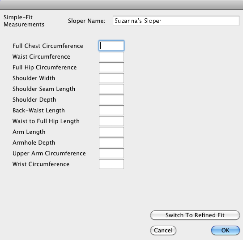Click the Full Hip Circumference field
The image size is (243, 240).
pos(111,67)
